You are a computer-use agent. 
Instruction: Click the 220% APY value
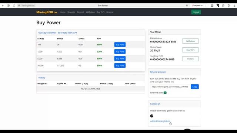click(100, 52)
